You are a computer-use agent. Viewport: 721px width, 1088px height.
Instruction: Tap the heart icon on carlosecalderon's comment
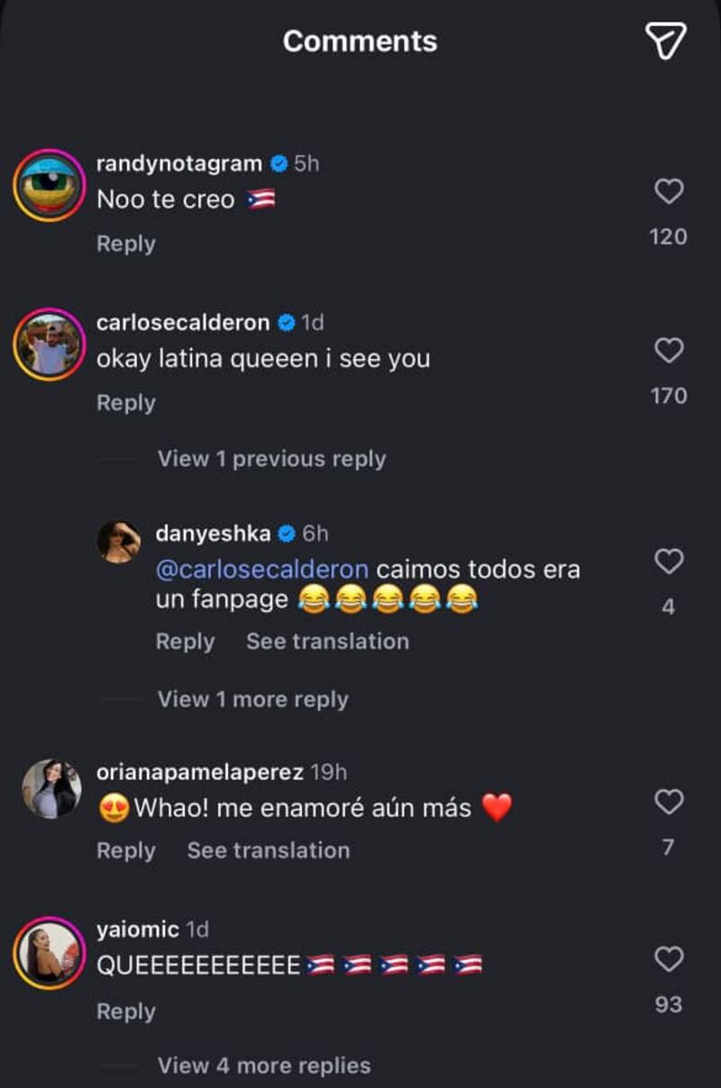(667, 349)
